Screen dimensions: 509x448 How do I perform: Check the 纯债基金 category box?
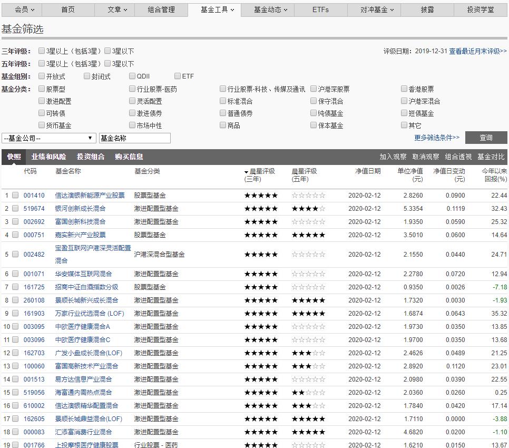314,113
